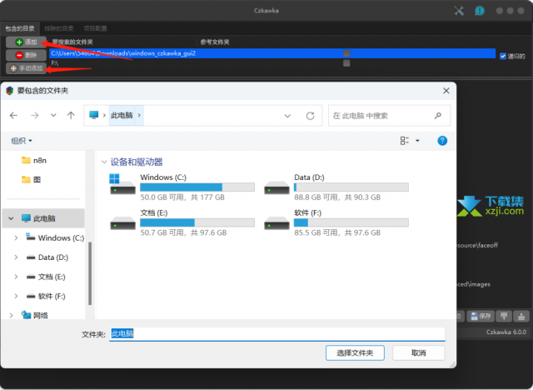533x390 pixels.
Task: Go forward using the dialog's right arrow
Action: 35,116
